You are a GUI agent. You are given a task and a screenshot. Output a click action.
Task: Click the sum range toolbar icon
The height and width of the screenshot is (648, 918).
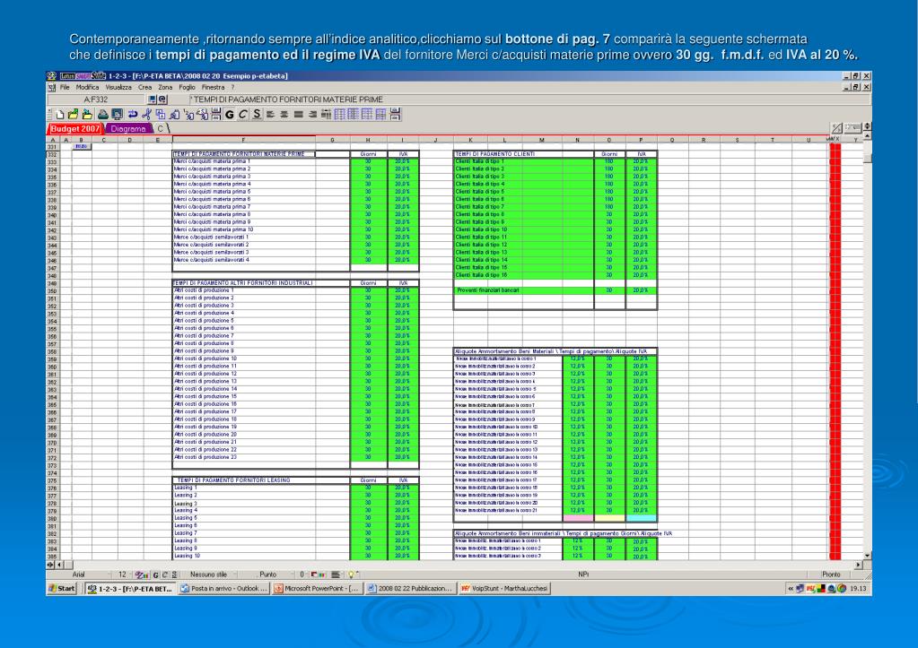point(202,115)
